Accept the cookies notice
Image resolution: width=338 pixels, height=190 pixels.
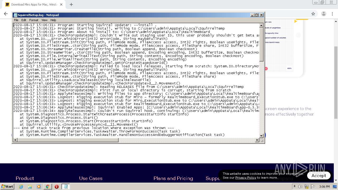click(x=319, y=175)
